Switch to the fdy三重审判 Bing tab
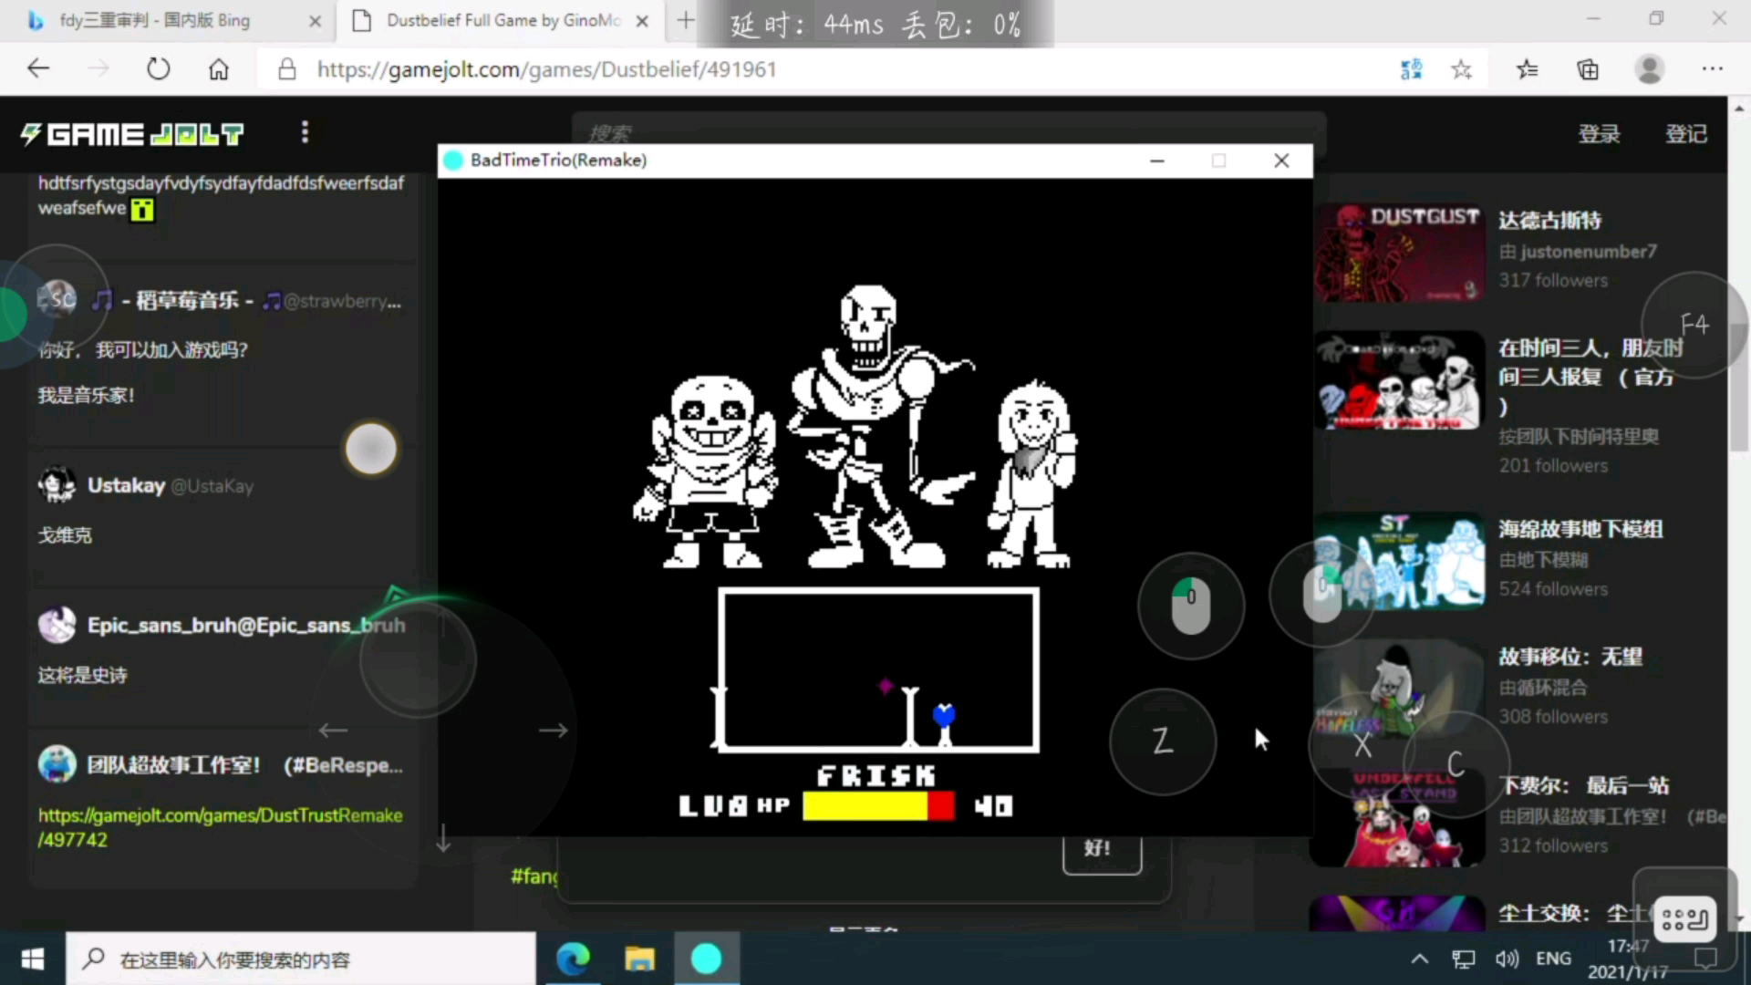This screenshot has width=1751, height=985. click(169, 20)
